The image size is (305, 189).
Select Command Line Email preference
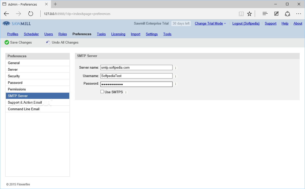[38, 109]
